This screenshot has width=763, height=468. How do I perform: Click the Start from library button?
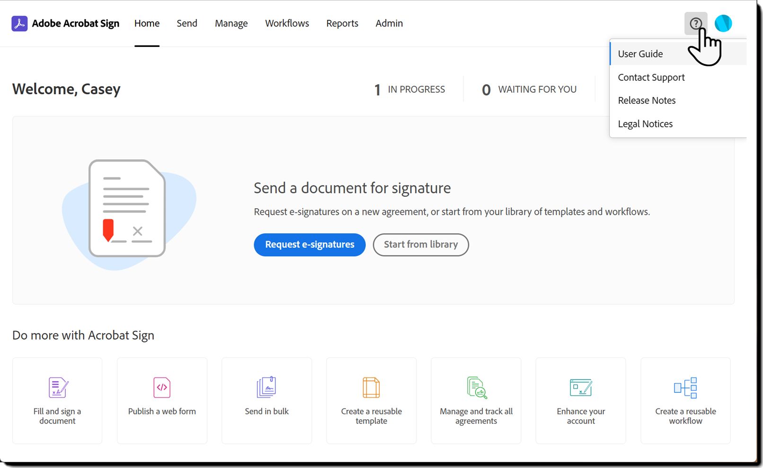click(421, 245)
